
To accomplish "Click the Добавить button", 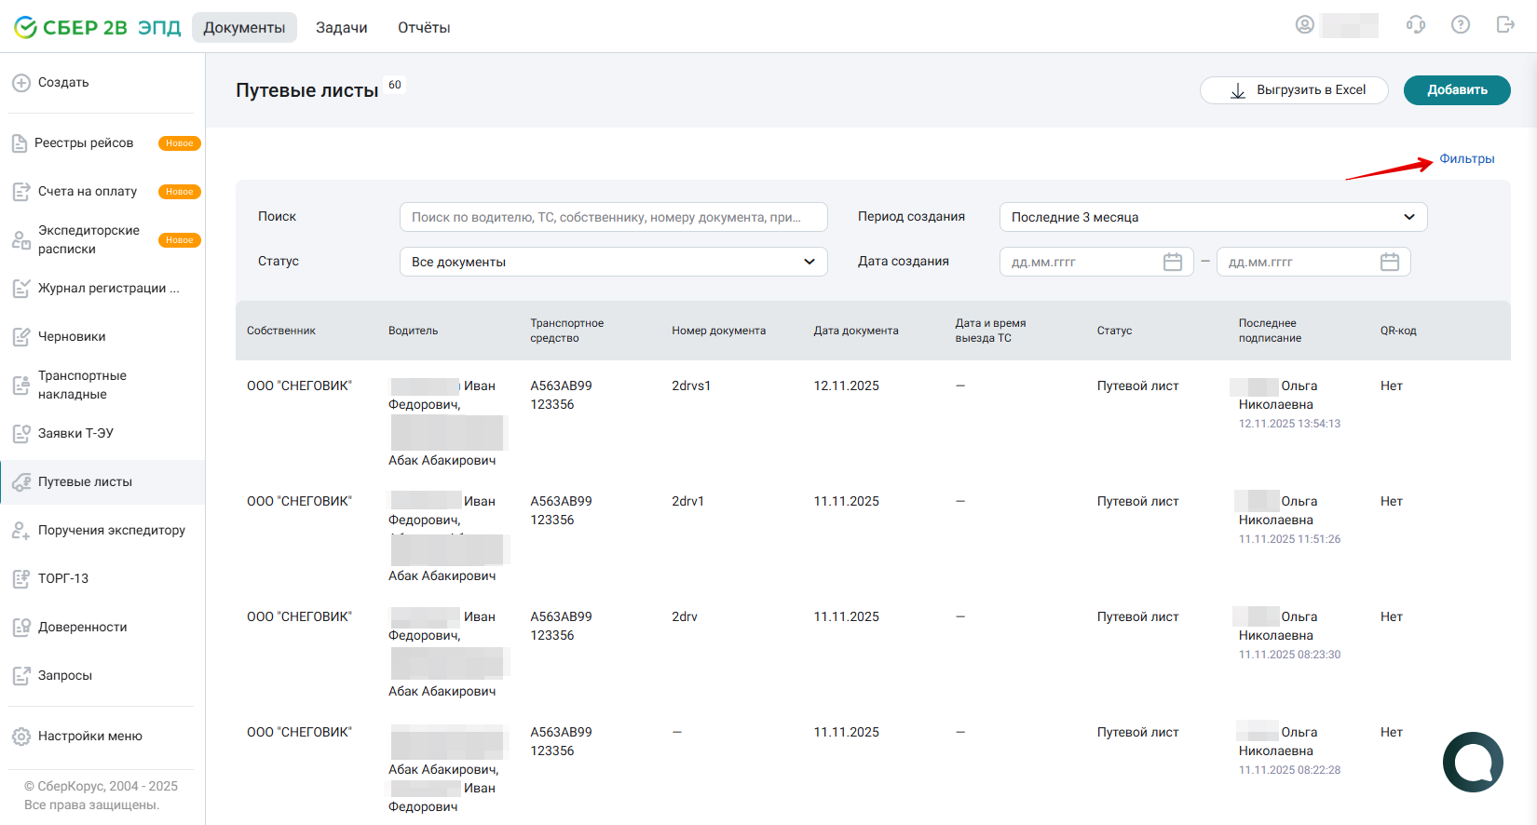I will (1457, 90).
